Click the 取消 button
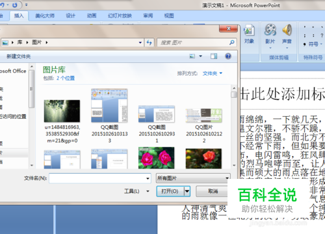Image resolution: width=325 pixels, height=234 pixels. pos(213,191)
